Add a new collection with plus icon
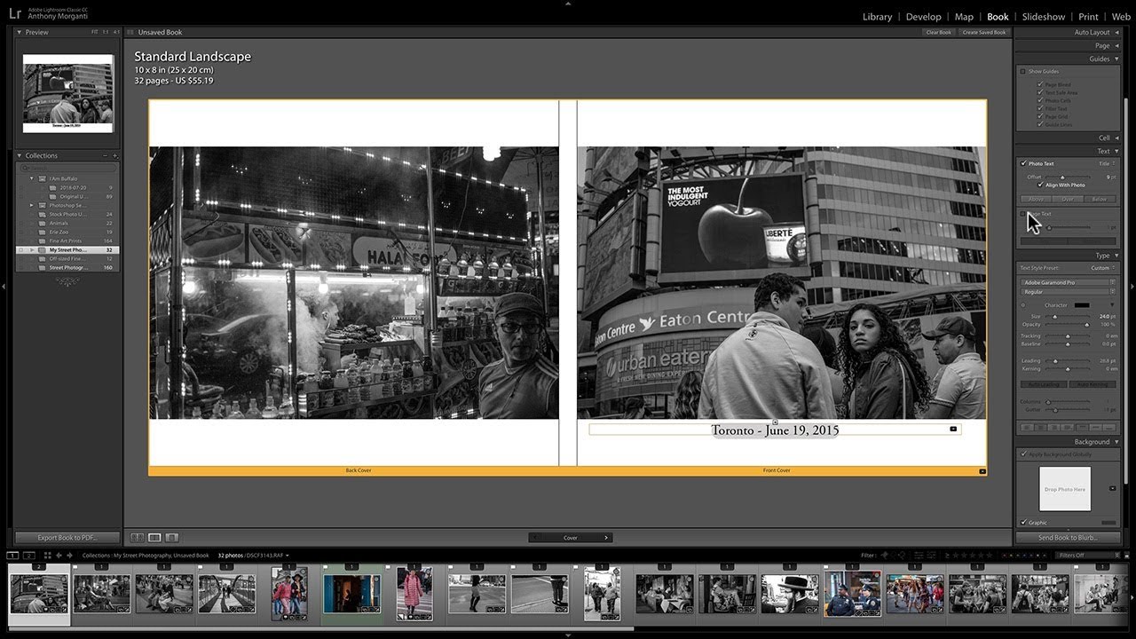Screen dimensions: 1136x639 [114, 155]
